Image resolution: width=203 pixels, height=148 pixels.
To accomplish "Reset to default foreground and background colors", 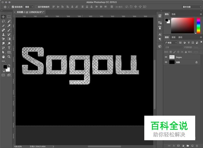I will (3, 71).
